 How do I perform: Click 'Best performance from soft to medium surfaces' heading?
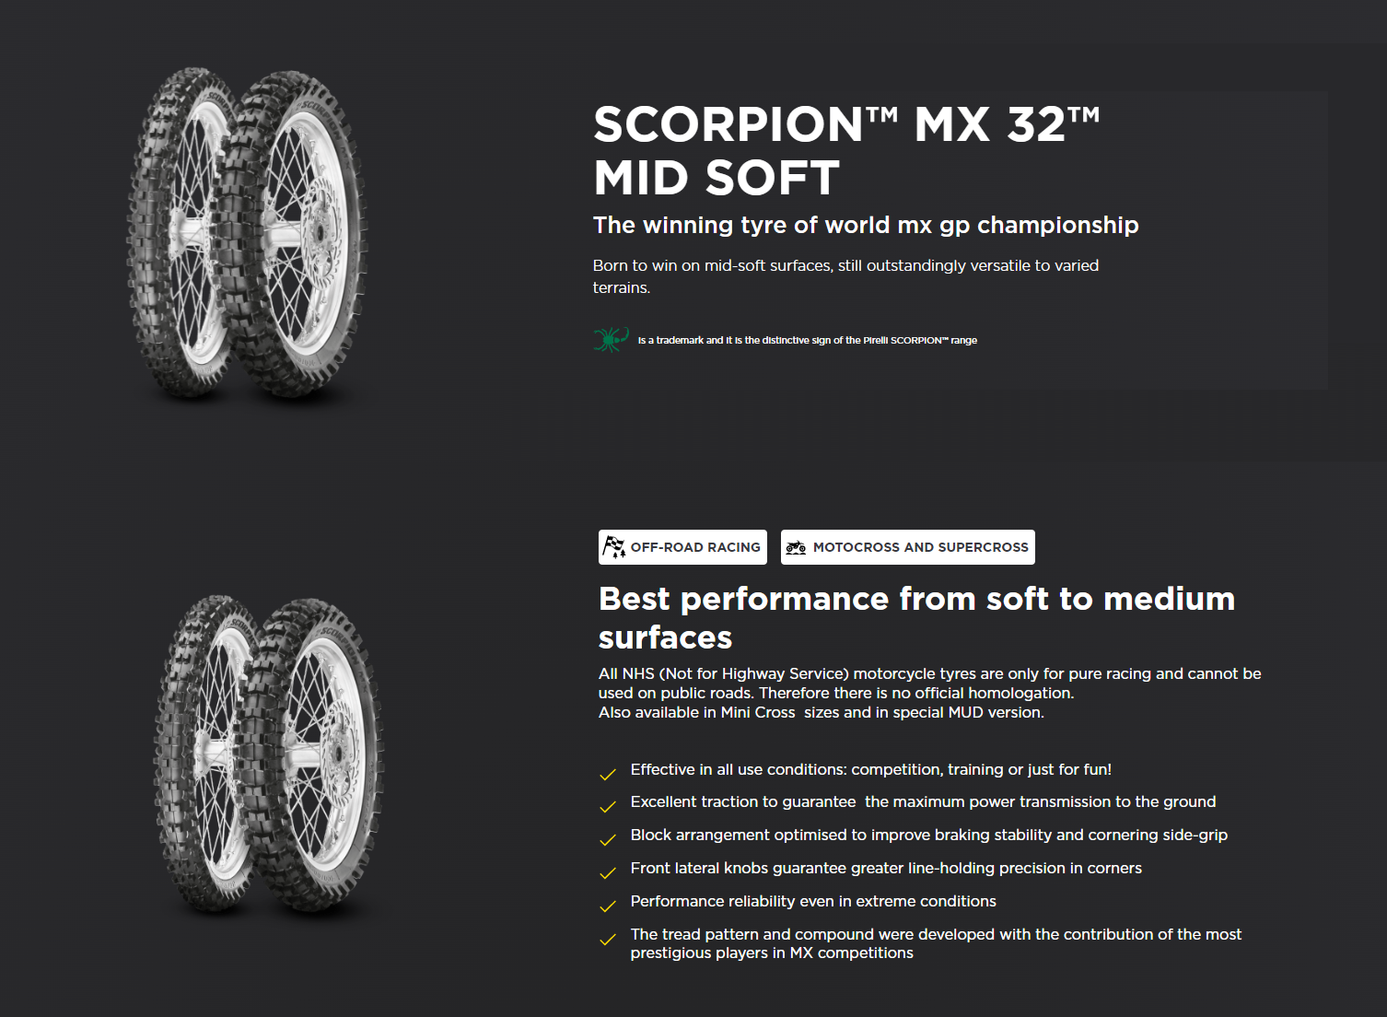pyautogui.click(x=917, y=617)
